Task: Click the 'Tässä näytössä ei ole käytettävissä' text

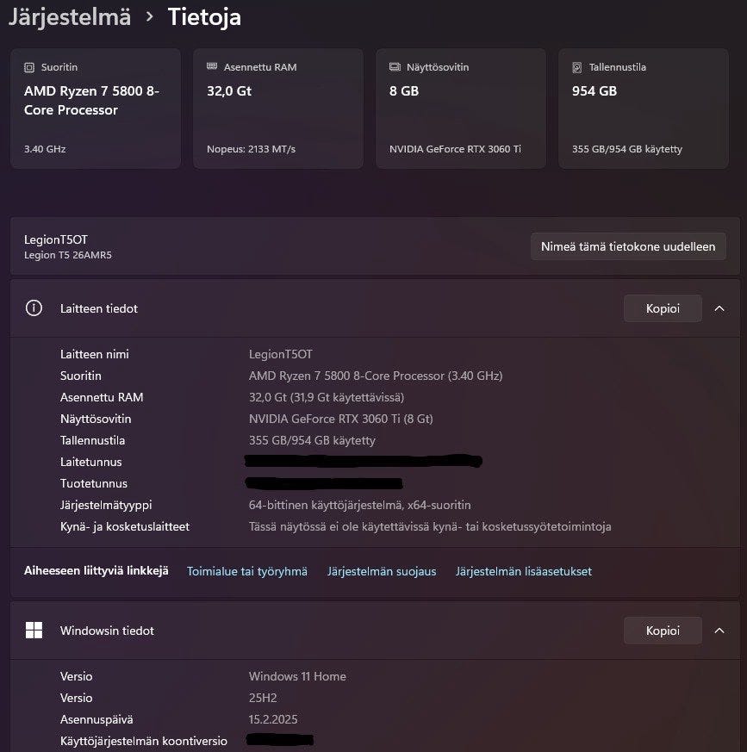Action: point(430,526)
